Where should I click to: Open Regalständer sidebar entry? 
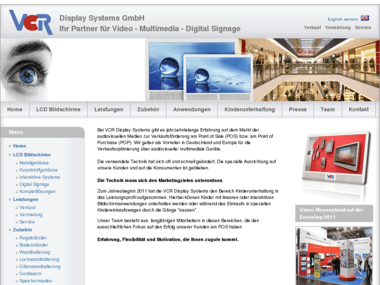click(33, 238)
